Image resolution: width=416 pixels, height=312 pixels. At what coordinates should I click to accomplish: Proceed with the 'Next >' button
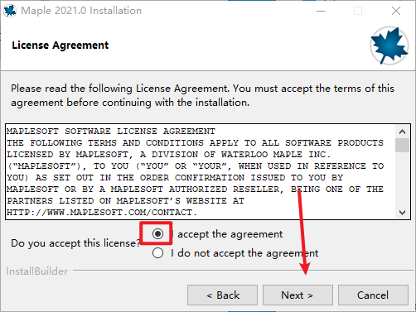297,295
